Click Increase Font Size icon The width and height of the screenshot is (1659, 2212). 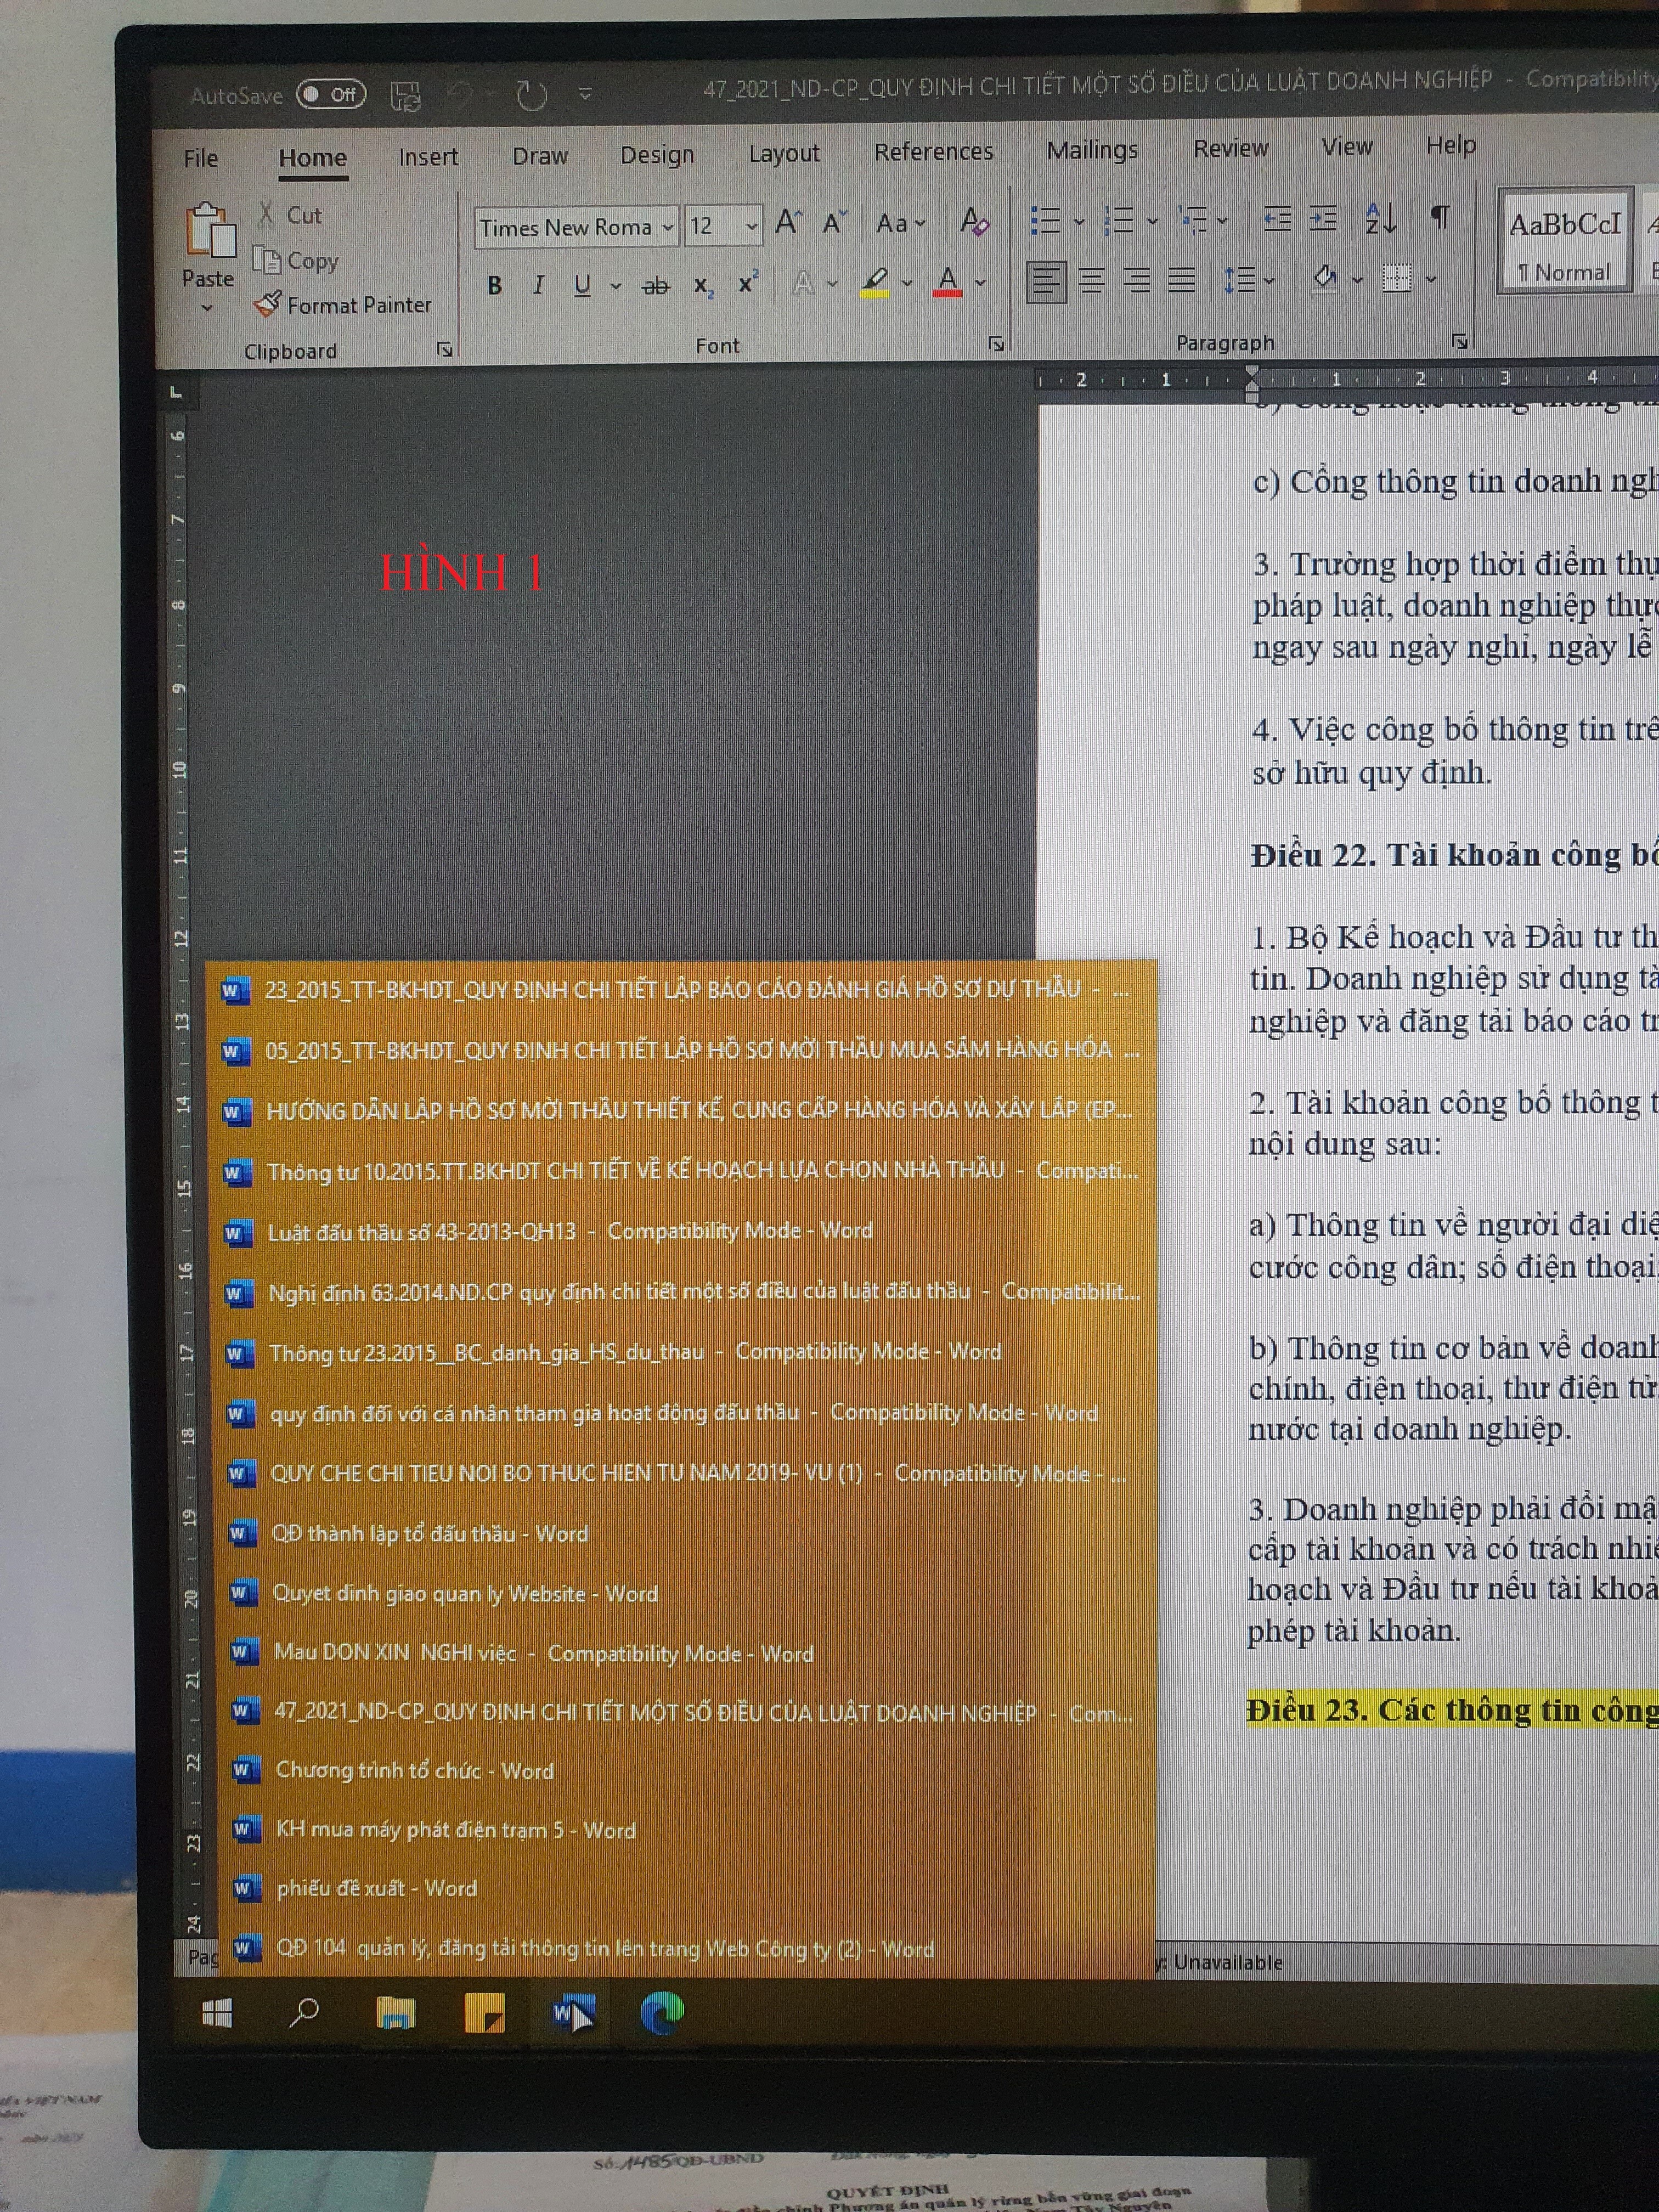[x=789, y=222]
